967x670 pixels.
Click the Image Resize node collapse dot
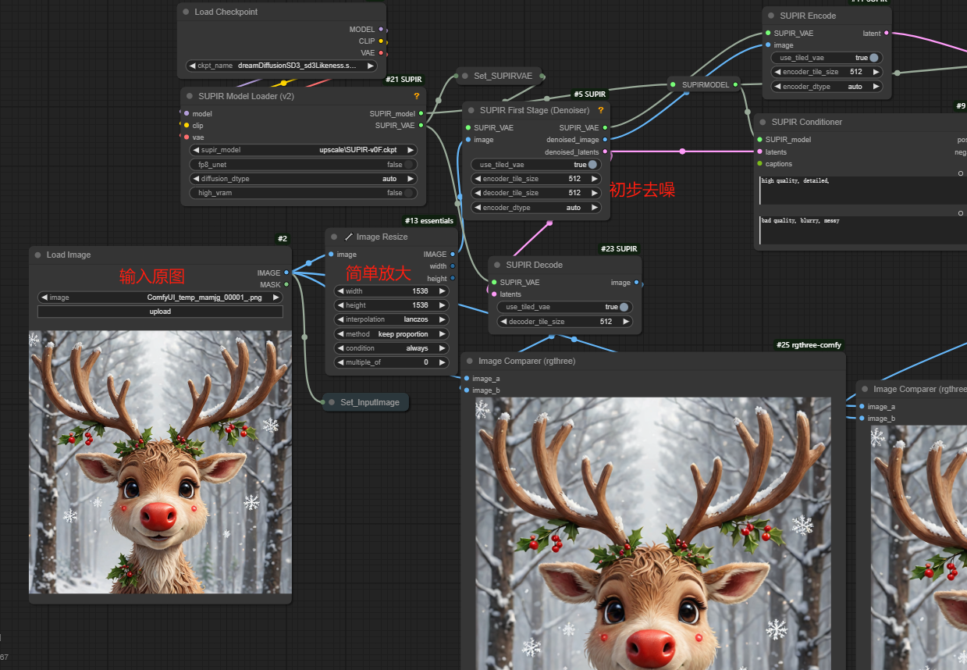[x=334, y=237]
